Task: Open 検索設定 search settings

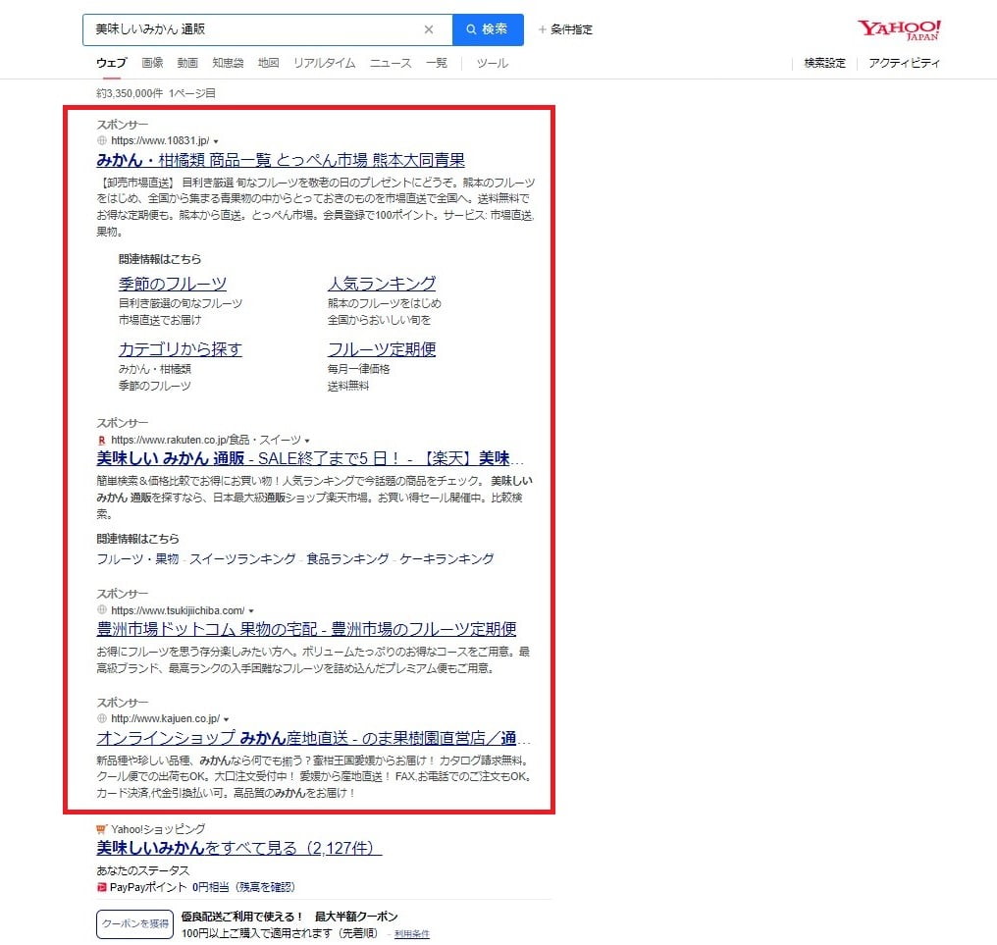Action: tap(824, 63)
